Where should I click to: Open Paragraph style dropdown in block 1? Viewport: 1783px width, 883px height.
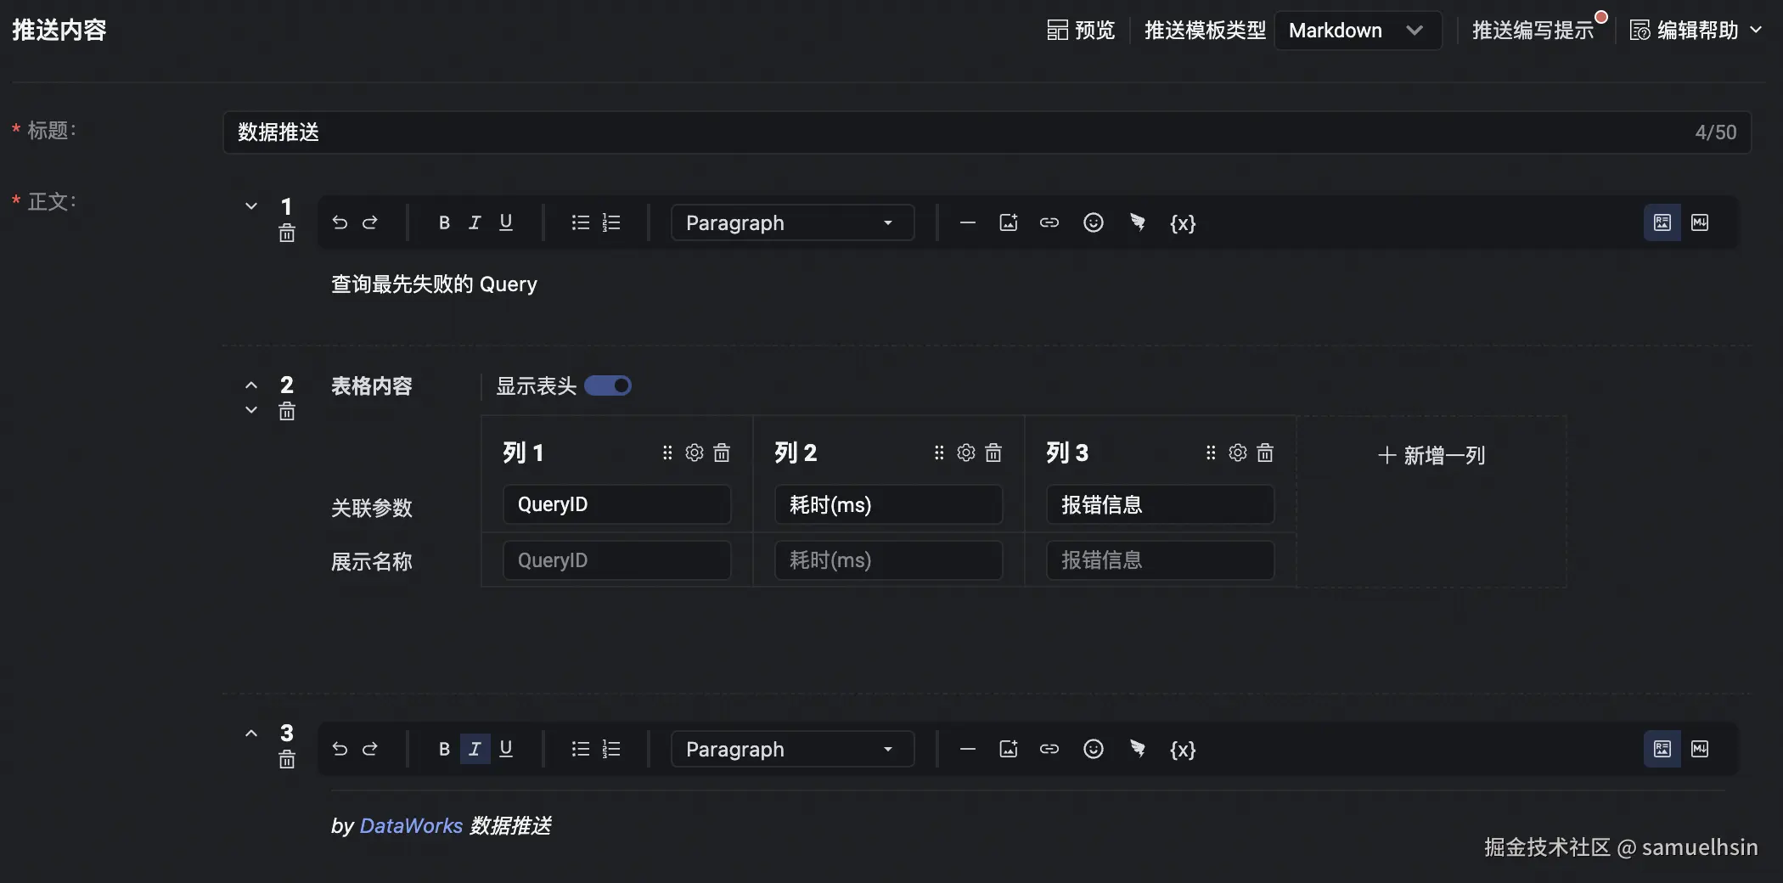792,222
